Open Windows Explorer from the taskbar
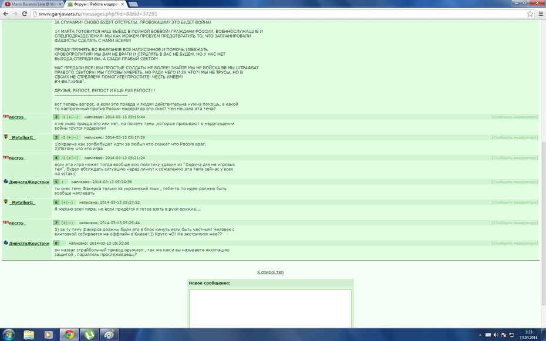546x341 pixels. [29, 335]
